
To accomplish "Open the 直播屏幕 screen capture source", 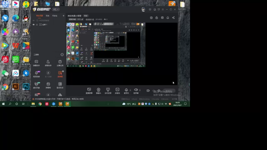I will 89,91.
